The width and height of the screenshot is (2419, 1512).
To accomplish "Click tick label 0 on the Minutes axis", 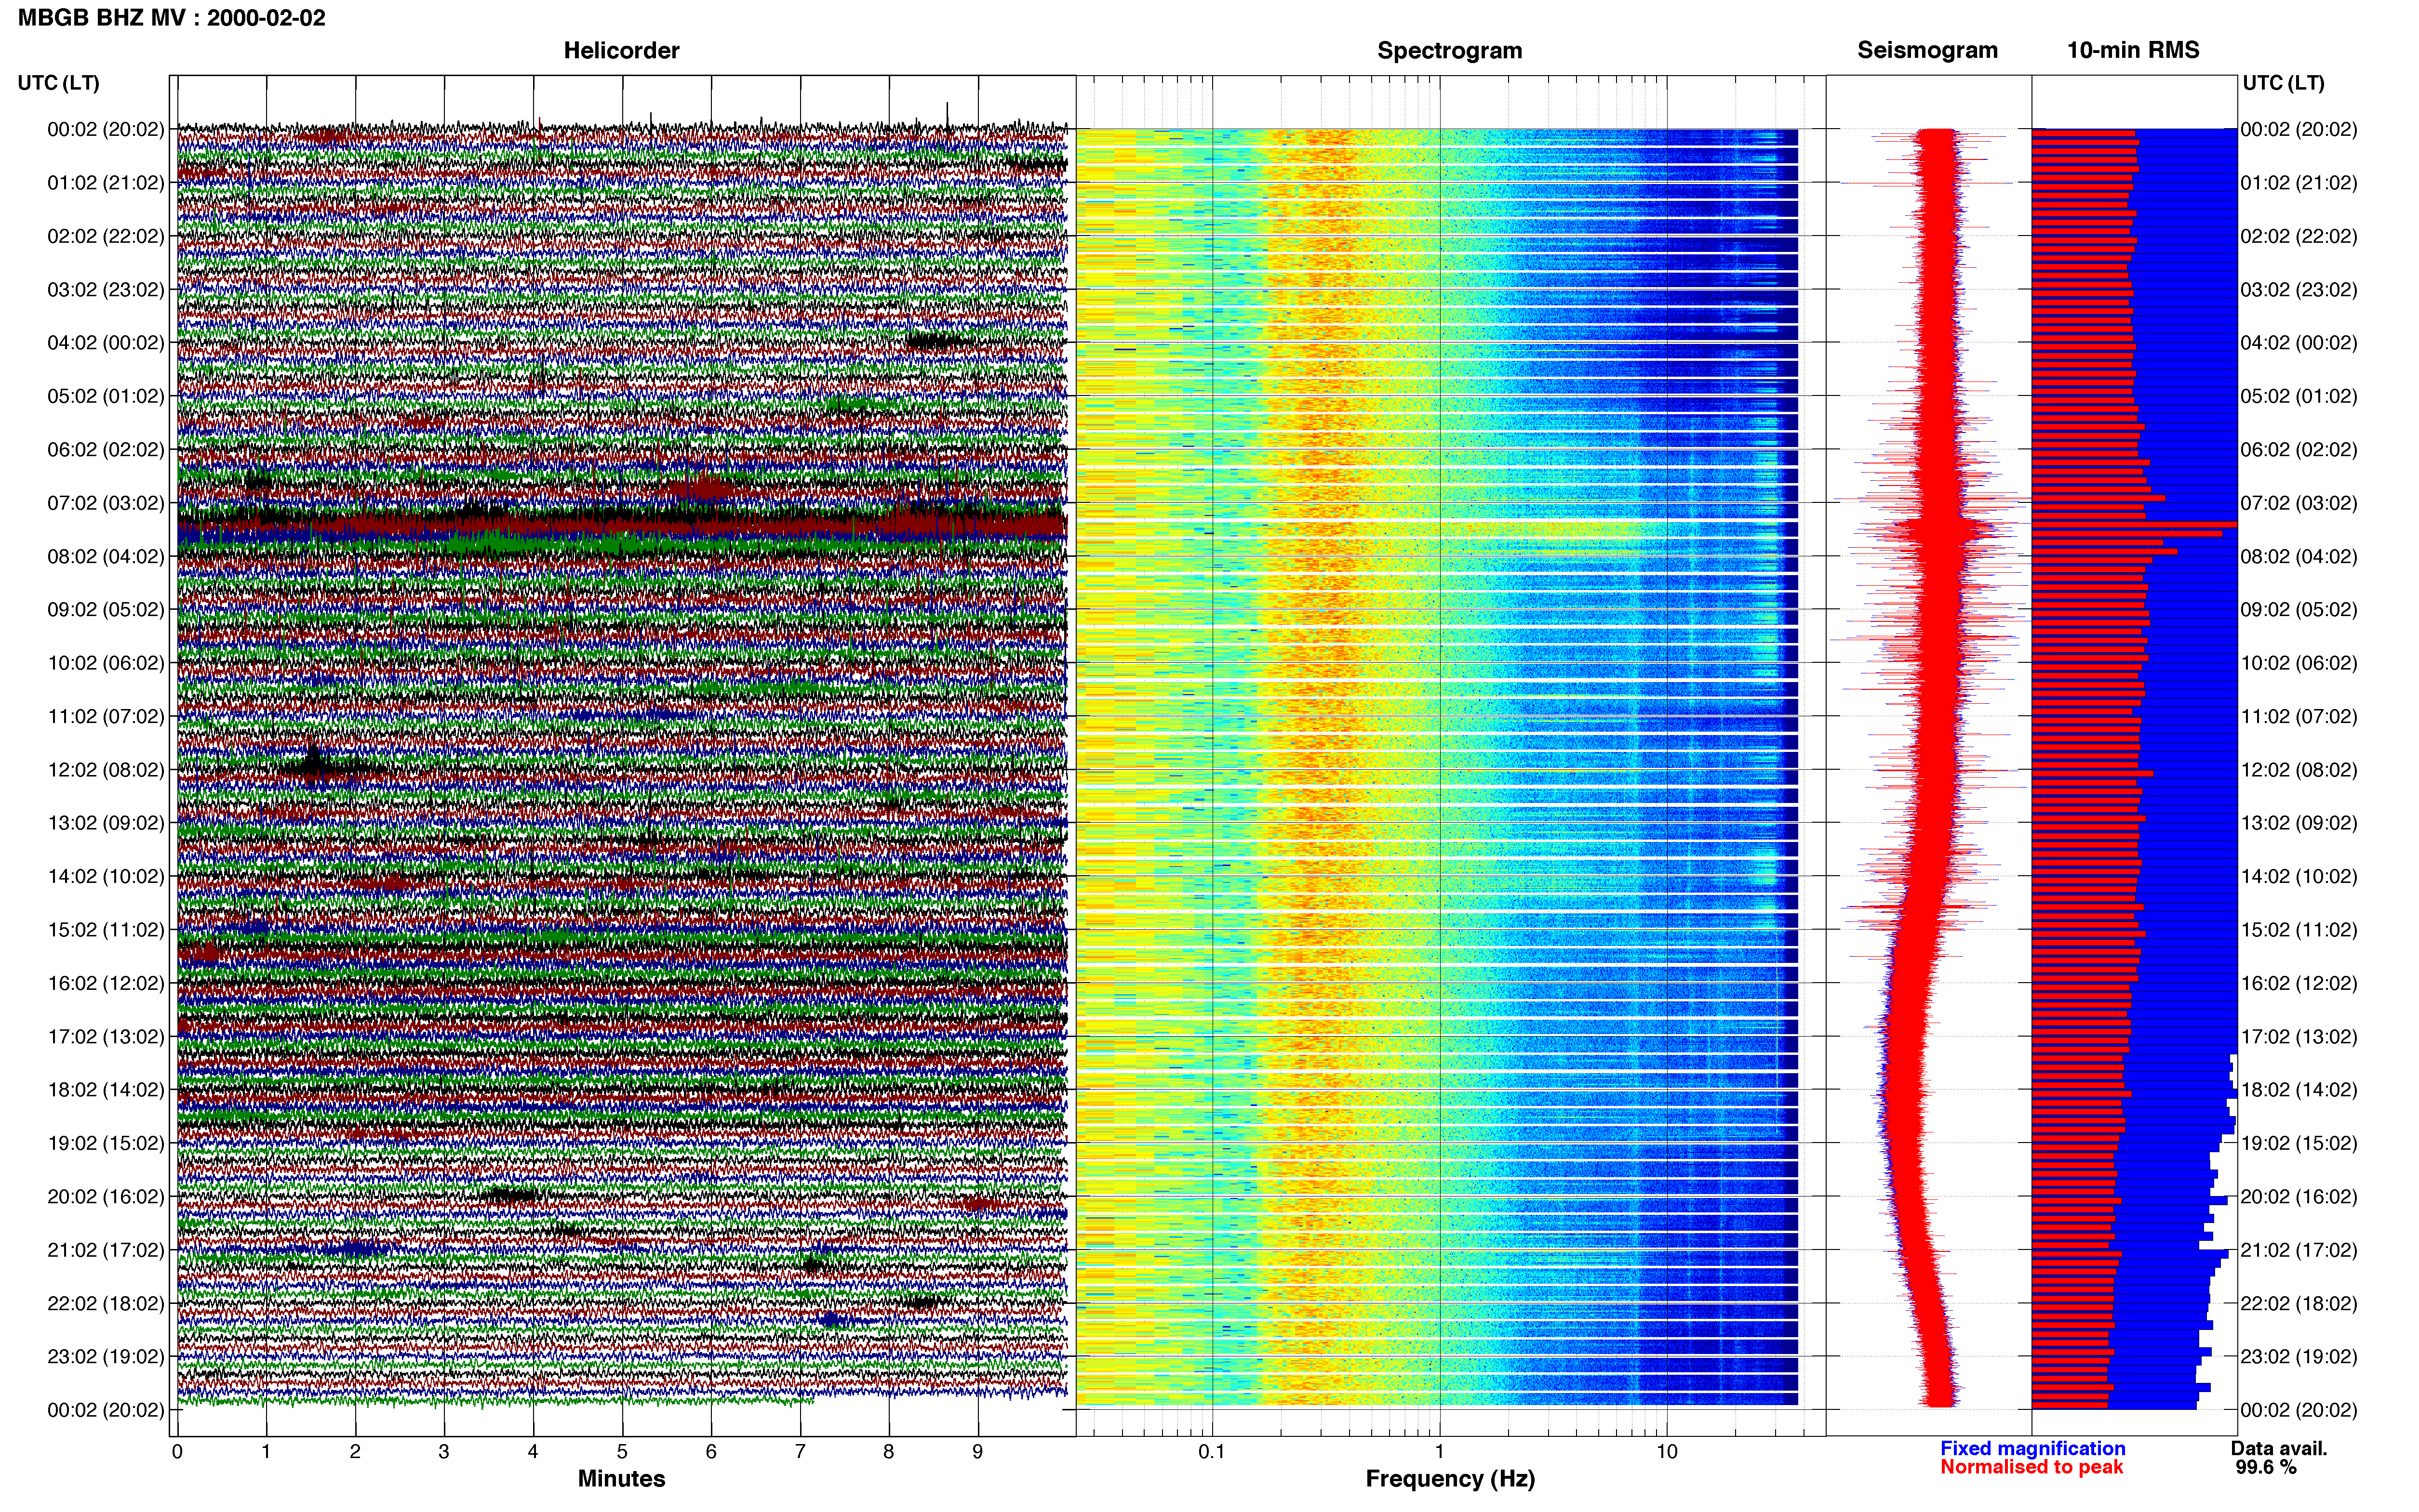I will pyautogui.click(x=177, y=1452).
